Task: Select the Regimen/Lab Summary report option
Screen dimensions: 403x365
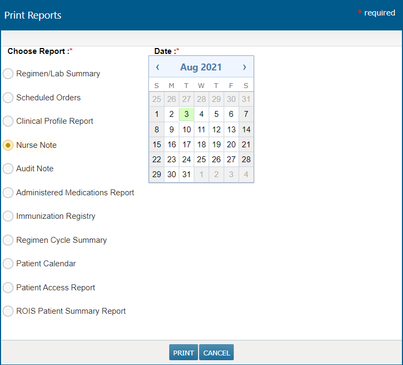Action: [x=8, y=74]
